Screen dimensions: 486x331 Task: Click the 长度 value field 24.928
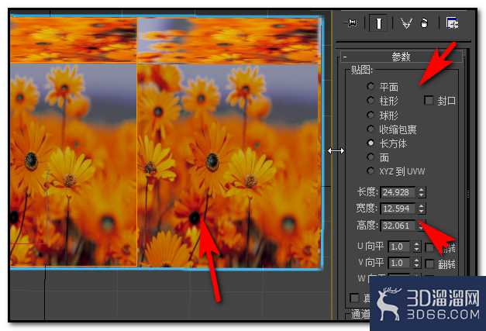(x=398, y=192)
